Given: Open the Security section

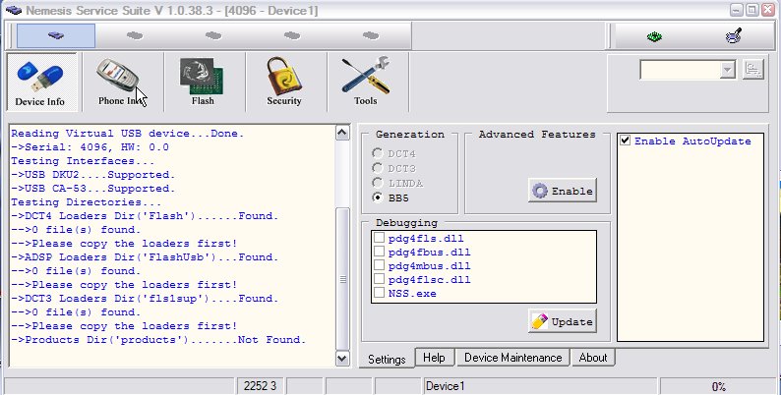Looking at the screenshot, I should pyautogui.click(x=284, y=83).
